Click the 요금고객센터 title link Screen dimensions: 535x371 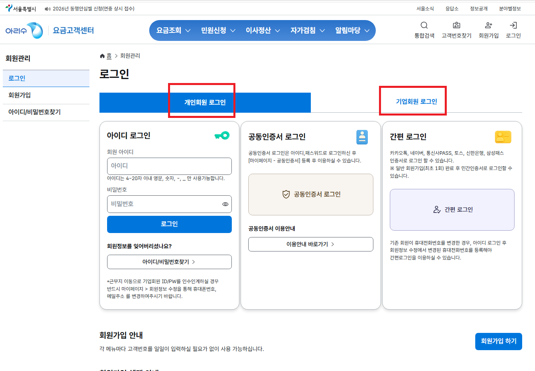click(x=73, y=30)
